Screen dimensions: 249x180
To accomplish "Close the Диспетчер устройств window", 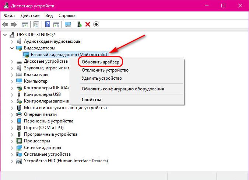I will coord(240,6).
